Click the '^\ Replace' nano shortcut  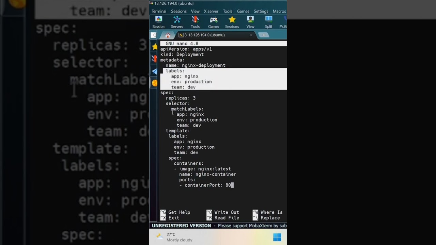[x=266, y=218]
